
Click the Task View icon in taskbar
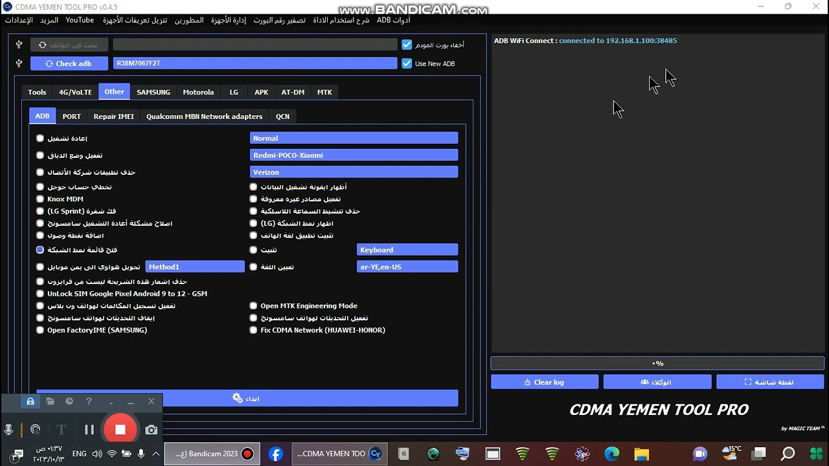758,454
